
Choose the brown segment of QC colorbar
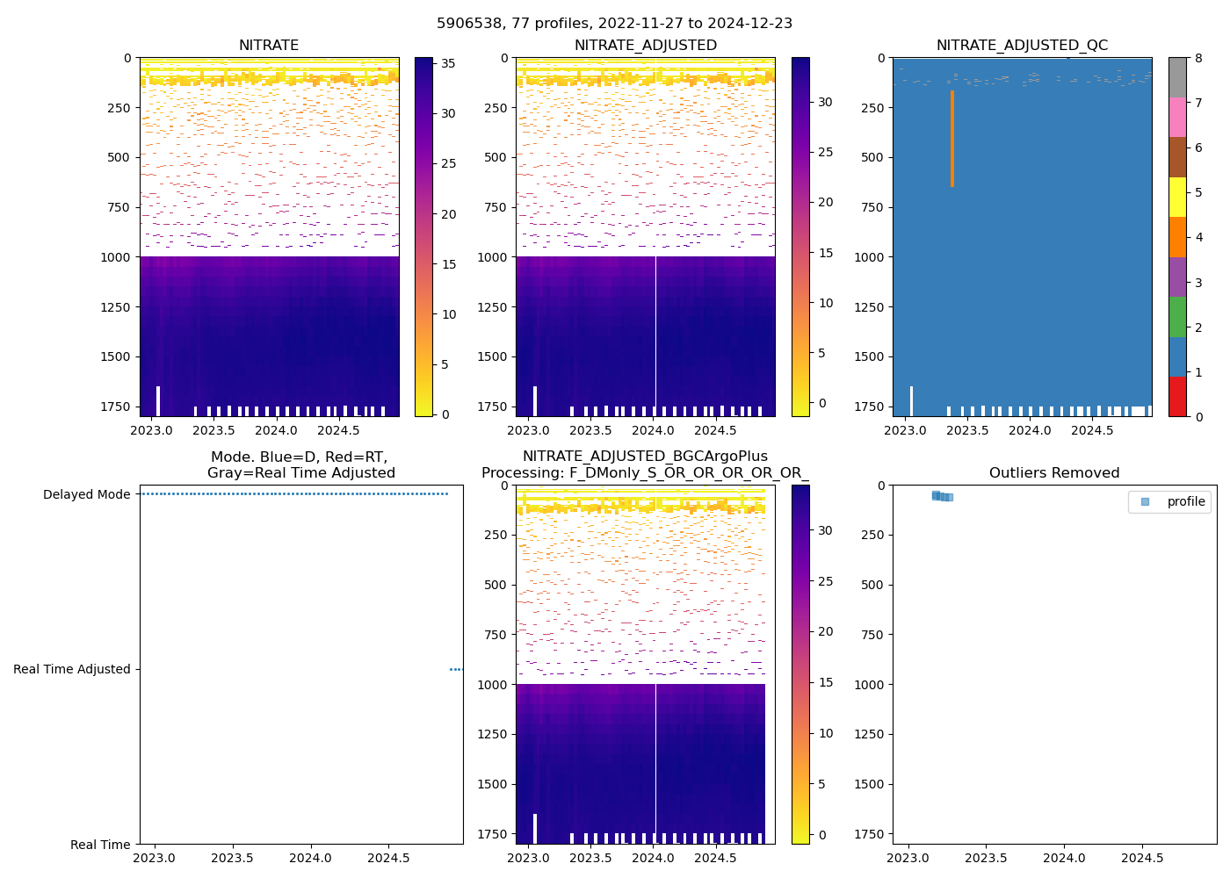[1177, 156]
